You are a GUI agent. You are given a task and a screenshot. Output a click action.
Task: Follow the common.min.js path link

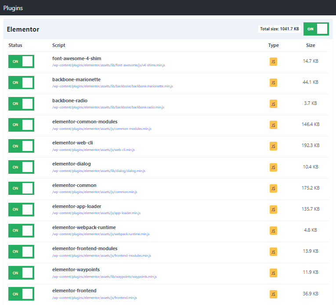(95, 192)
